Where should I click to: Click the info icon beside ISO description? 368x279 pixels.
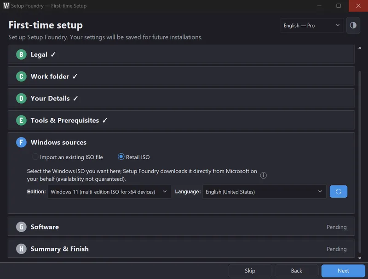(x=263, y=175)
